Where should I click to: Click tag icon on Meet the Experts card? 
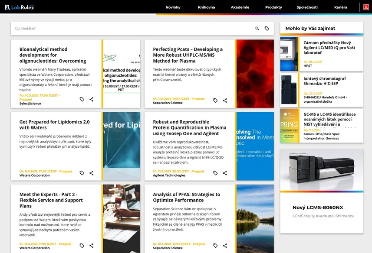82,246
